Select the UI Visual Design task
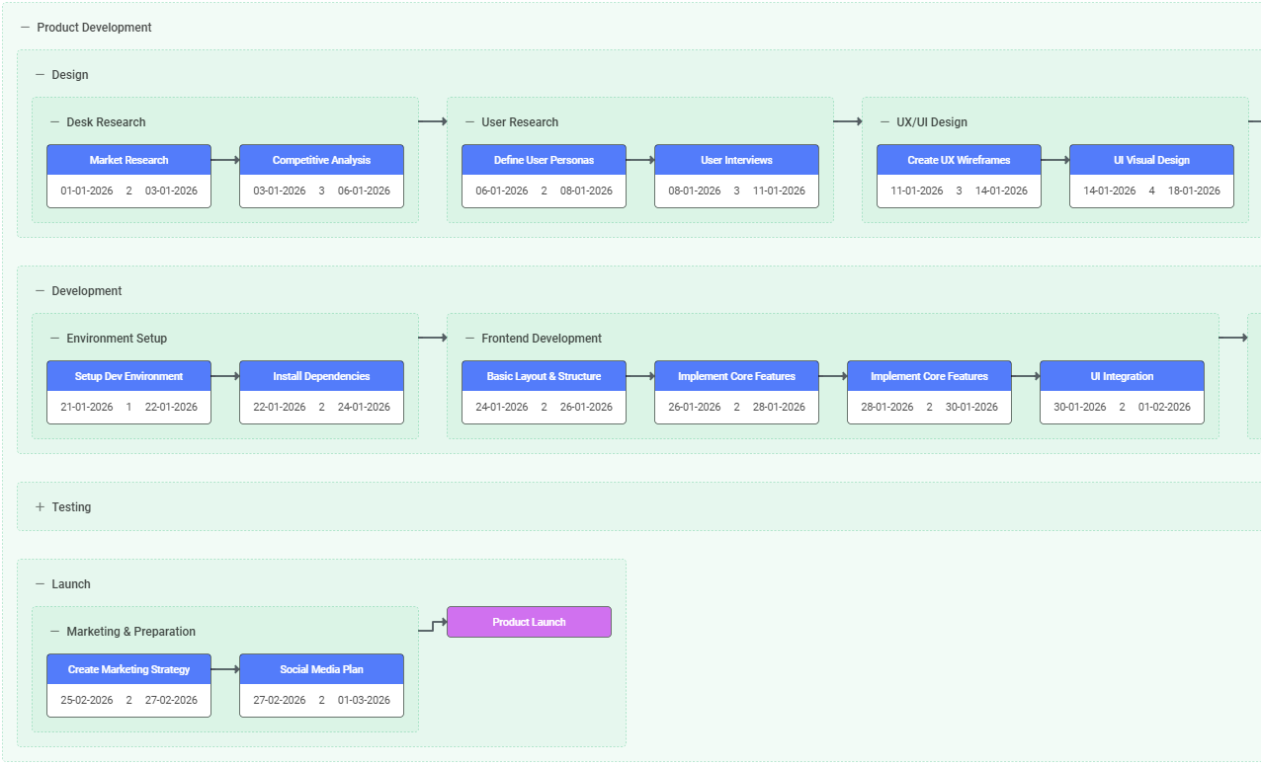1261x765 pixels. [1151, 160]
